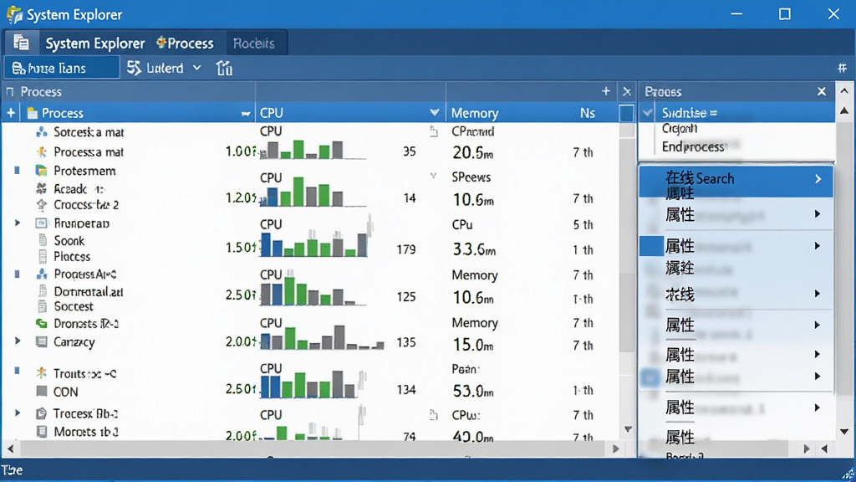Image resolution: width=856 pixels, height=482 pixels.
Task: Select the 179 value in CPU row
Action: 406,249
